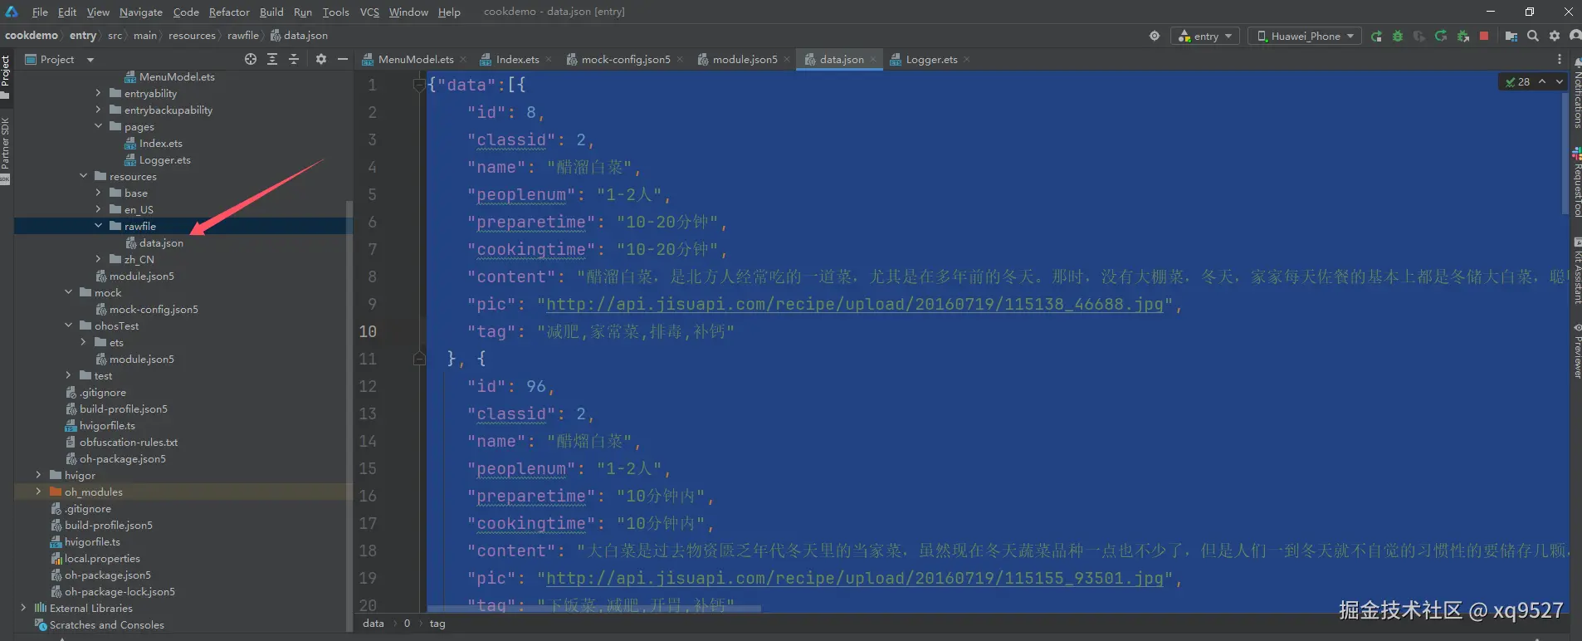
Task: Start debugging with the green bug icon
Action: (1398, 36)
